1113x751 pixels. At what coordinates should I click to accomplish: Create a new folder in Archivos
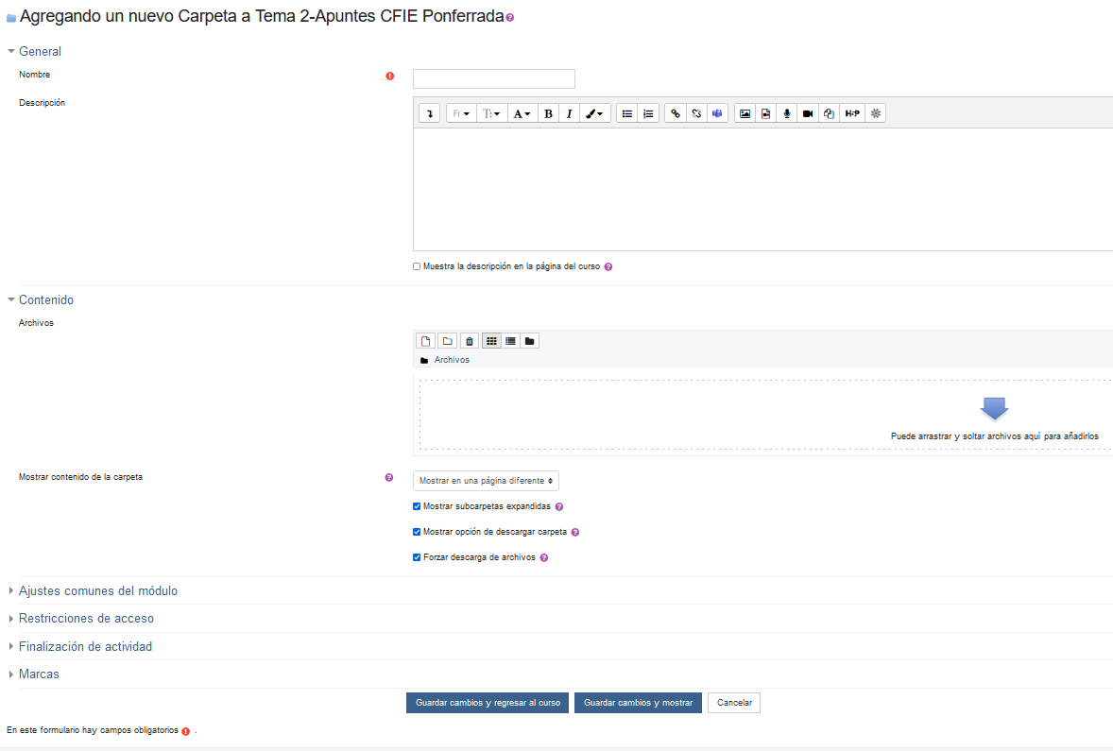pos(448,341)
